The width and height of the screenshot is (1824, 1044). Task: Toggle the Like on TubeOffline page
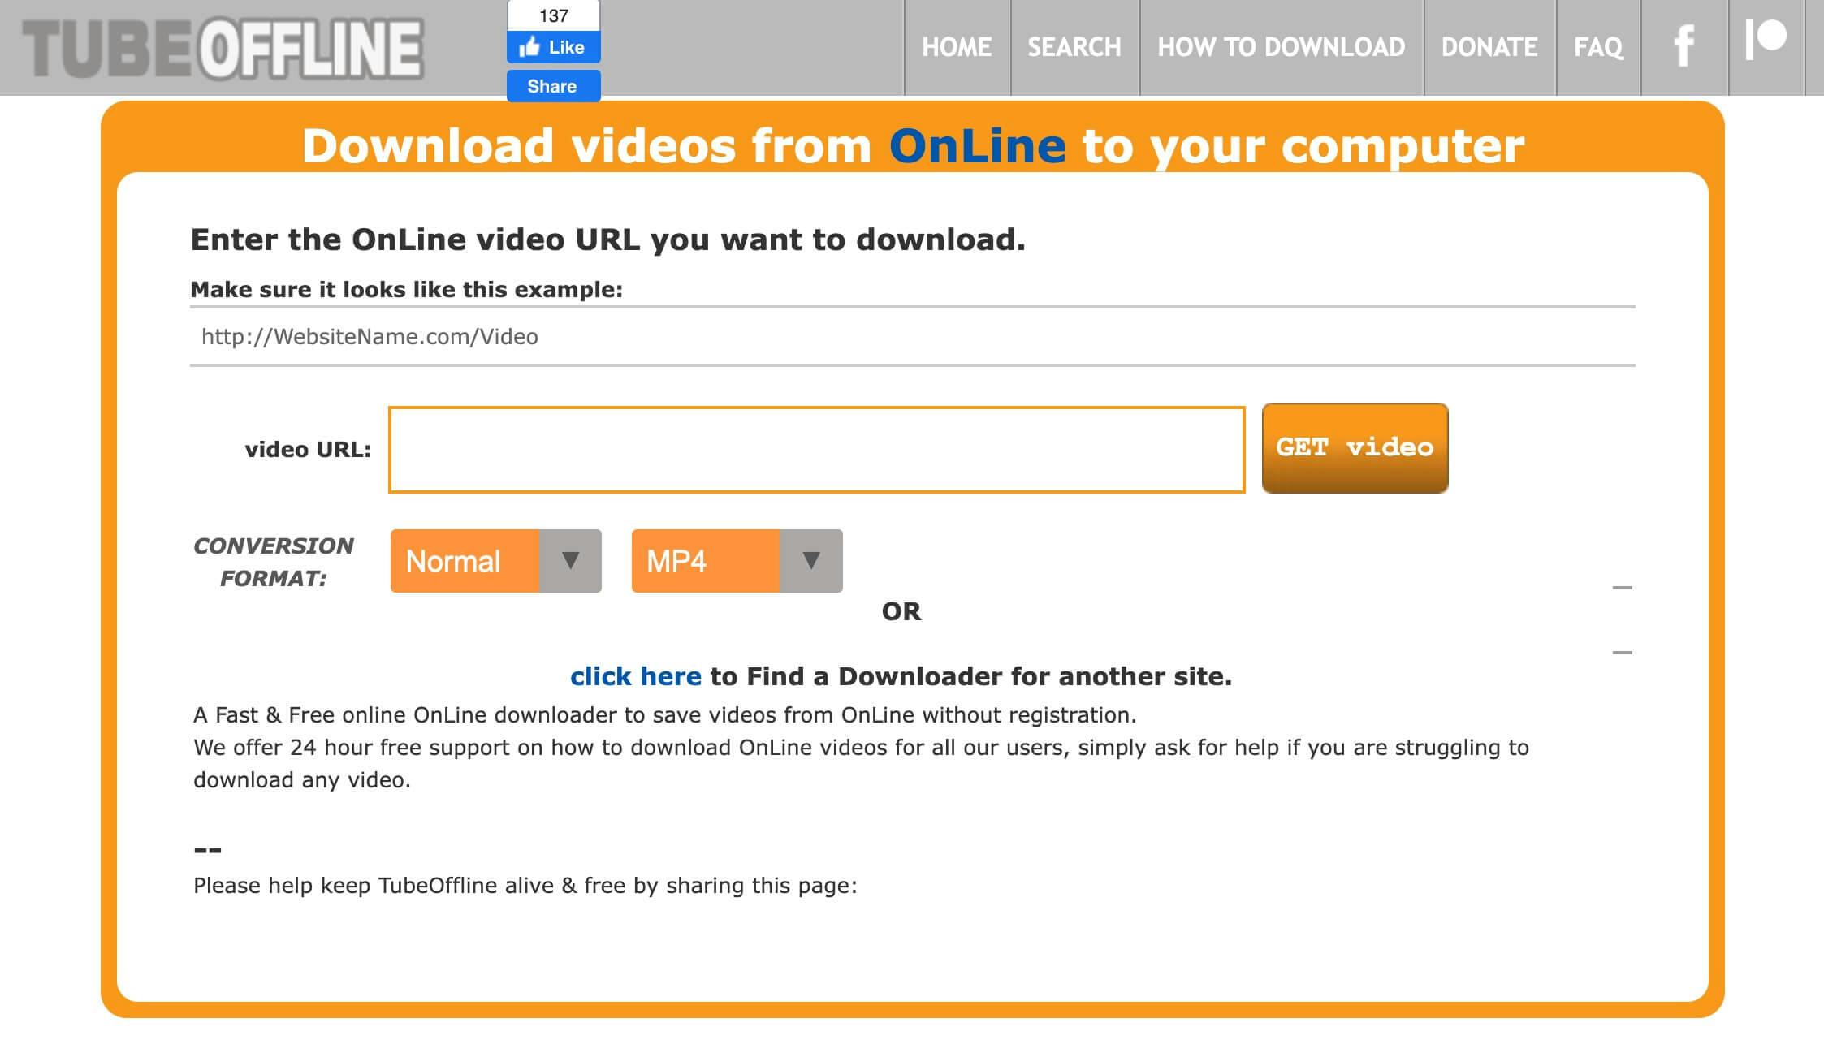551,48
